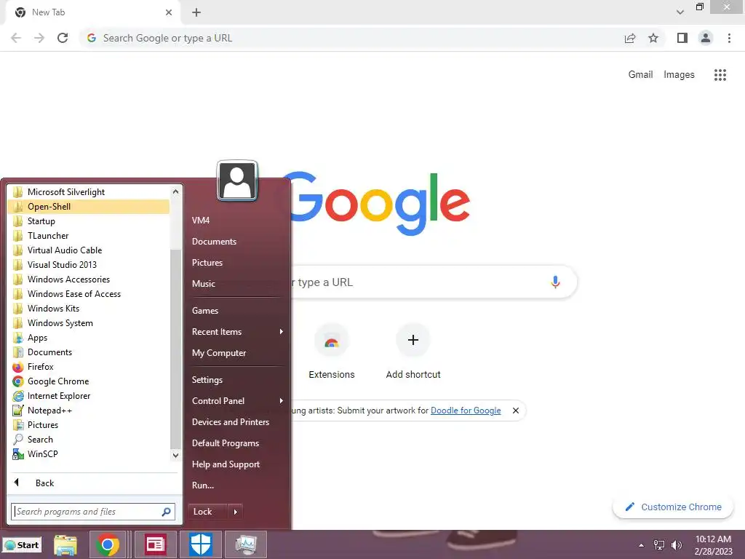Launch Google Chrome from Start menu list
The height and width of the screenshot is (559, 745).
click(x=88, y=381)
